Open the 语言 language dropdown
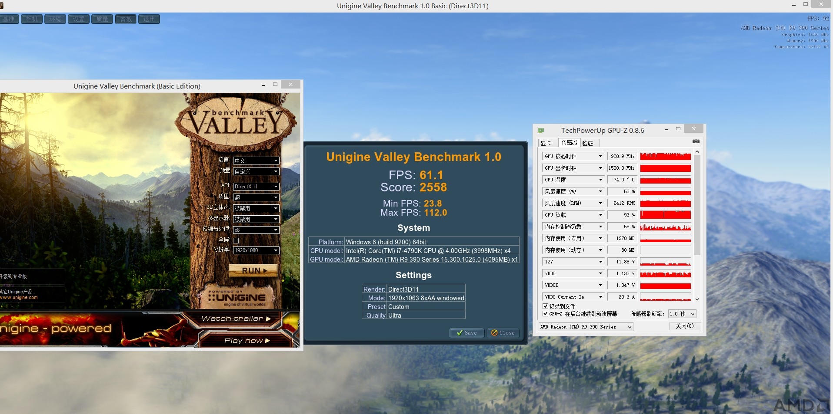This screenshot has width=833, height=414. pos(256,161)
